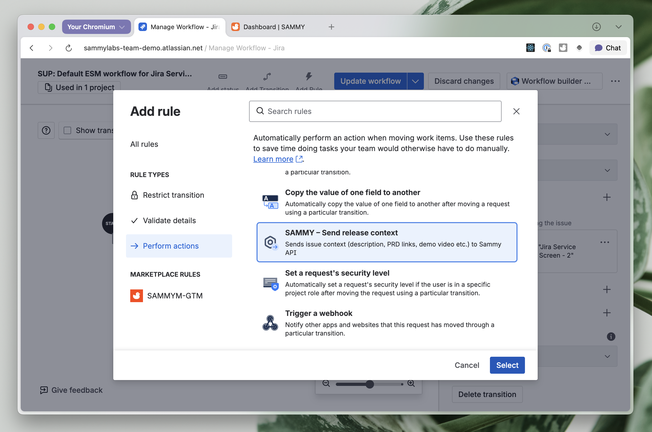Open the three-dot more actions menu

(615, 81)
